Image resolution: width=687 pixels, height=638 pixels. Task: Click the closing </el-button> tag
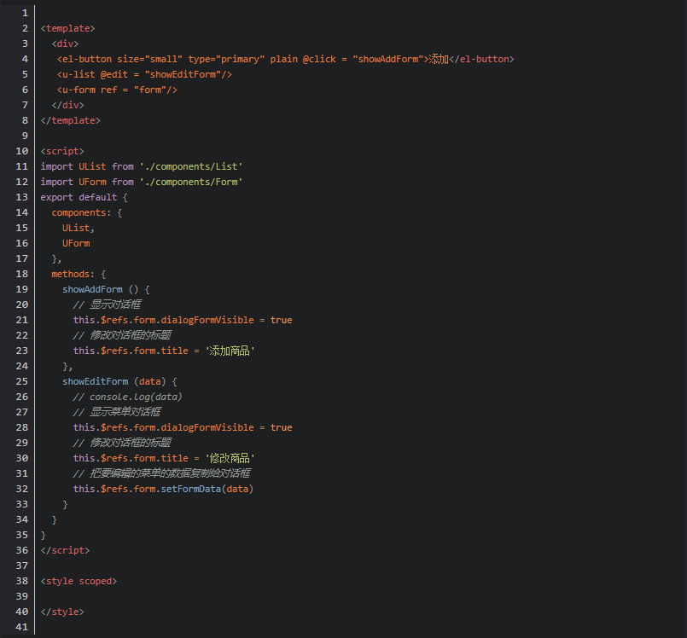[x=481, y=59]
